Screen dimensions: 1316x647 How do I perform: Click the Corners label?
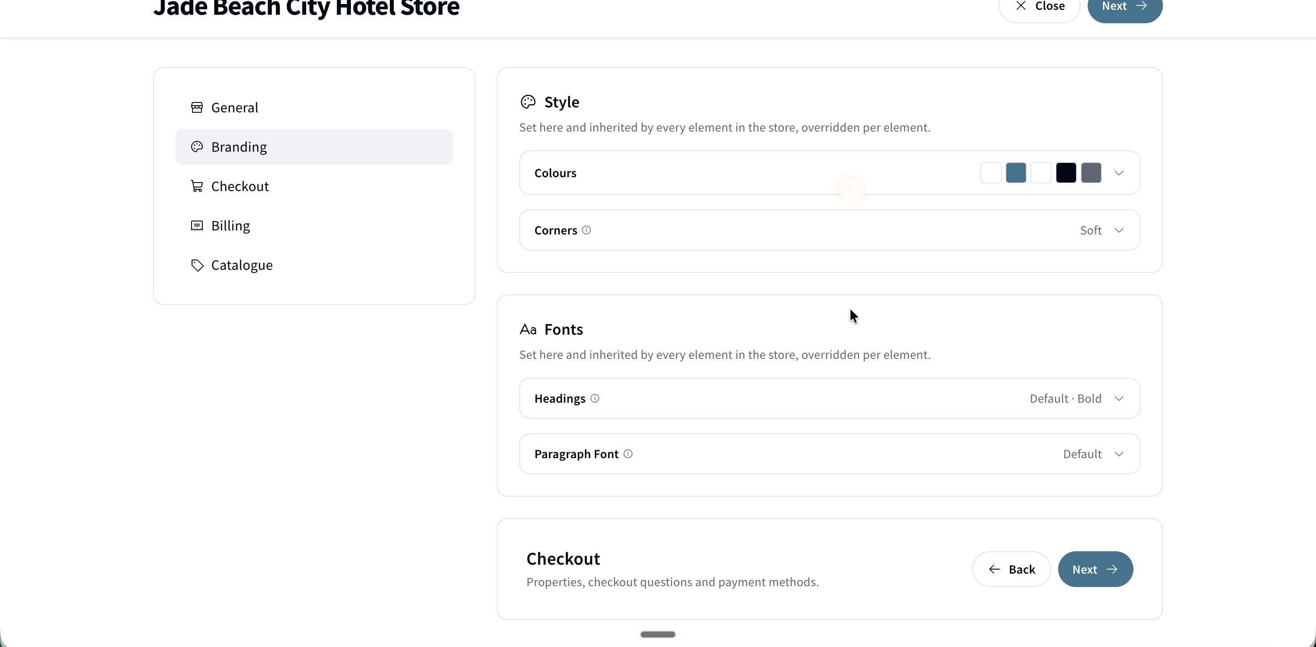coord(556,230)
